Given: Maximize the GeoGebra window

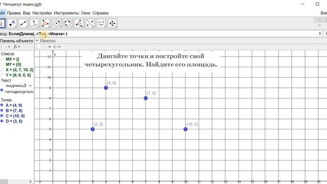Looking at the screenshot, I should [317, 4].
